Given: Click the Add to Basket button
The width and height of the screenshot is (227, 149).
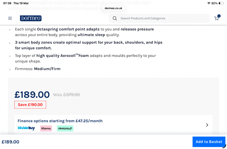Looking at the screenshot, I should pyautogui.click(x=209, y=142).
